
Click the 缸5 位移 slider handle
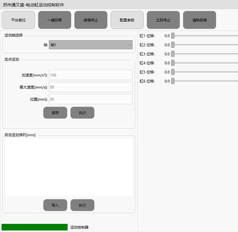click(x=173, y=72)
